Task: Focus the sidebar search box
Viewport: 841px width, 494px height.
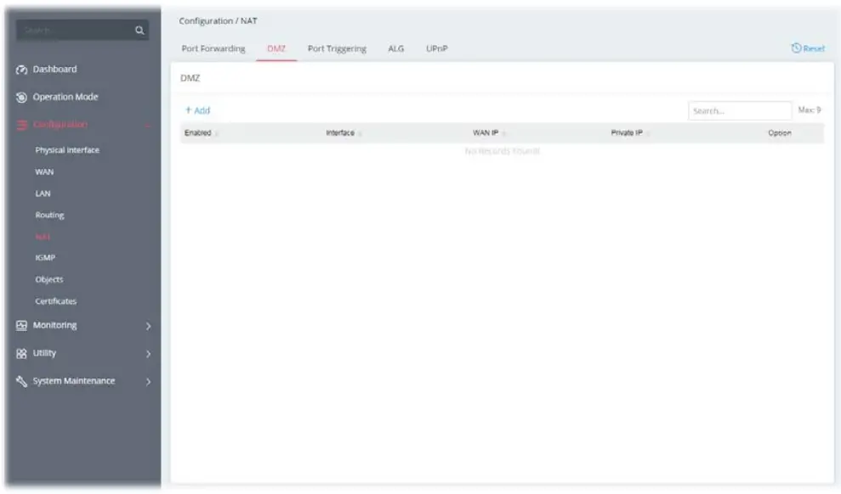Action: (x=82, y=31)
